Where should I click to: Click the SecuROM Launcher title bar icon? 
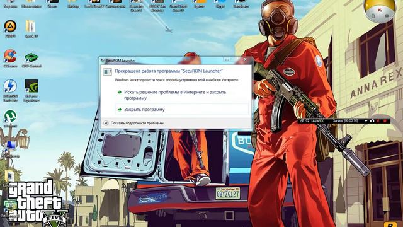103,61
